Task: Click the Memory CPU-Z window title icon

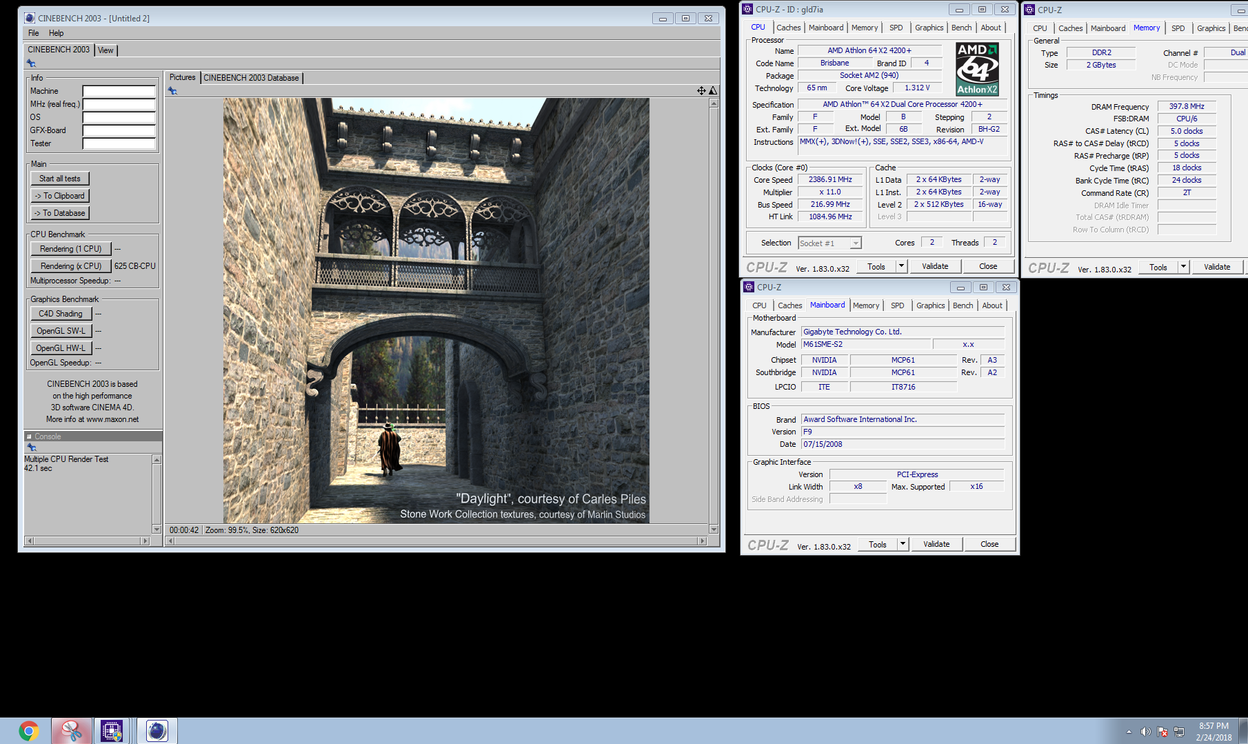Action: click(x=1029, y=10)
